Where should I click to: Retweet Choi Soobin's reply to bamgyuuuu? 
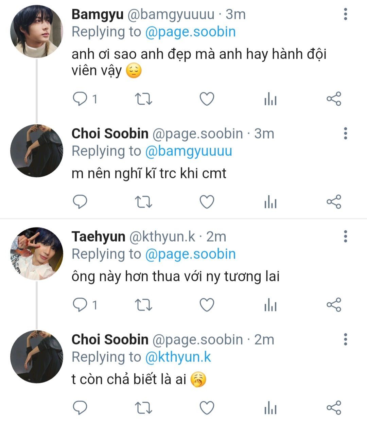[x=143, y=202]
